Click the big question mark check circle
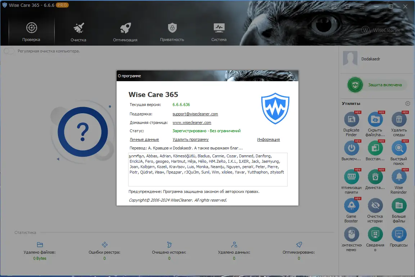 coord(83,131)
